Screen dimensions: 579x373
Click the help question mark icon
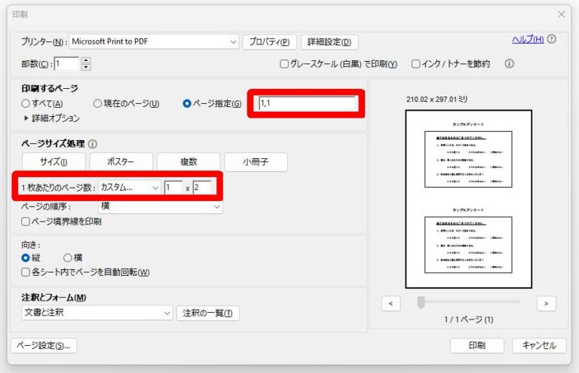pyautogui.click(x=552, y=39)
